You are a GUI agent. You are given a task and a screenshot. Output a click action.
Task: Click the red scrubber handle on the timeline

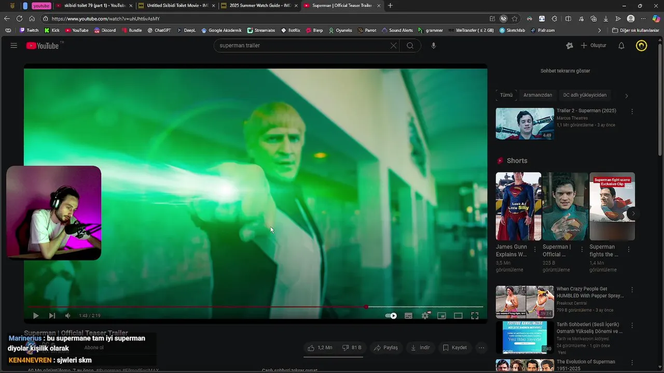[366, 307]
